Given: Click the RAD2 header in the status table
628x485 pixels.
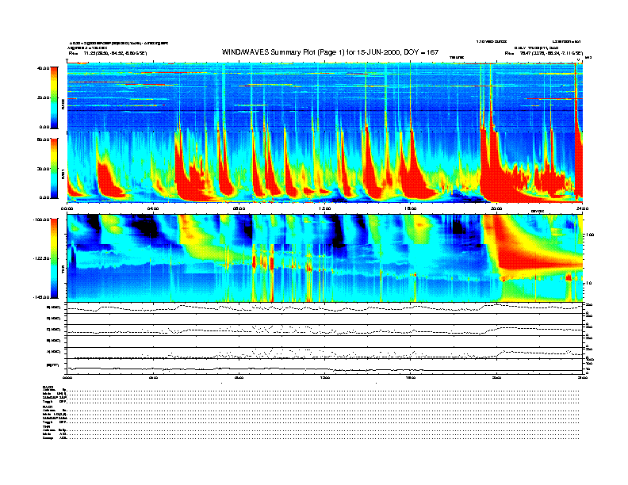Looking at the screenshot, I should pos(48,388).
